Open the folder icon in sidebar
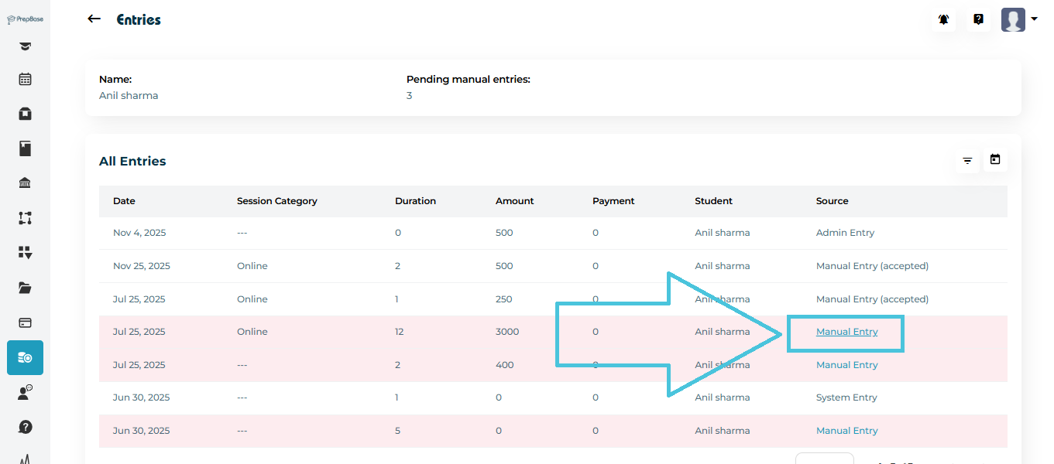Image resolution: width=1054 pixels, height=464 pixels. pos(25,288)
